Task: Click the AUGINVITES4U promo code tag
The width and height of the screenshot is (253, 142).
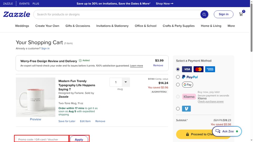Action: click(x=159, y=92)
